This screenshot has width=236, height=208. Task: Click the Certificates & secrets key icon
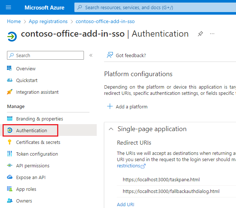(x=10, y=142)
